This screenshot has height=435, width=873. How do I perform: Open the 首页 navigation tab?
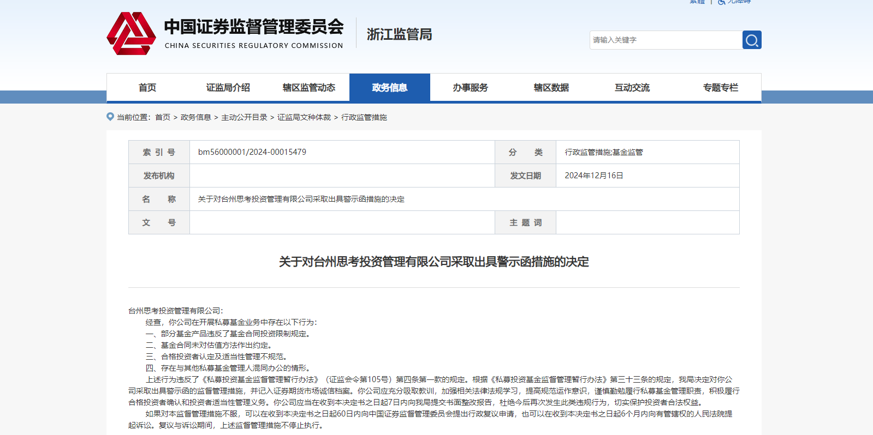pos(147,88)
